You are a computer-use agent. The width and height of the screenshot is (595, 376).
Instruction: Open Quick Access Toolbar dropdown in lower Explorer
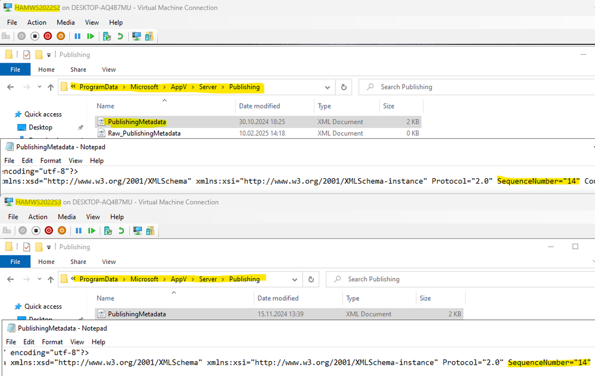(49, 247)
